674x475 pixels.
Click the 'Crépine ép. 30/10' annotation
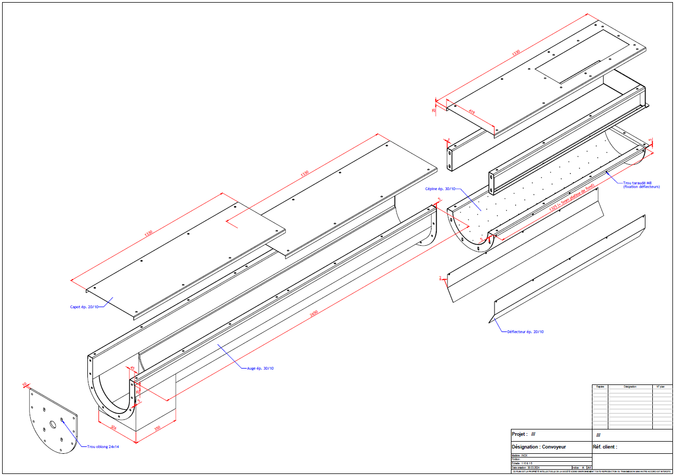440,189
